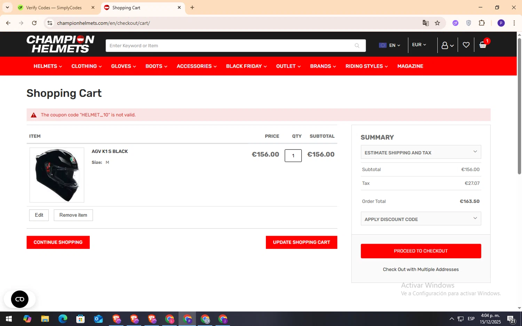Open Microsoft Store from taskbar
The height and width of the screenshot is (326, 522).
pos(80,319)
